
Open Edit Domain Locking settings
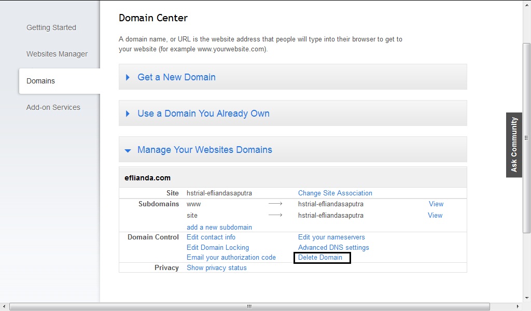point(217,247)
